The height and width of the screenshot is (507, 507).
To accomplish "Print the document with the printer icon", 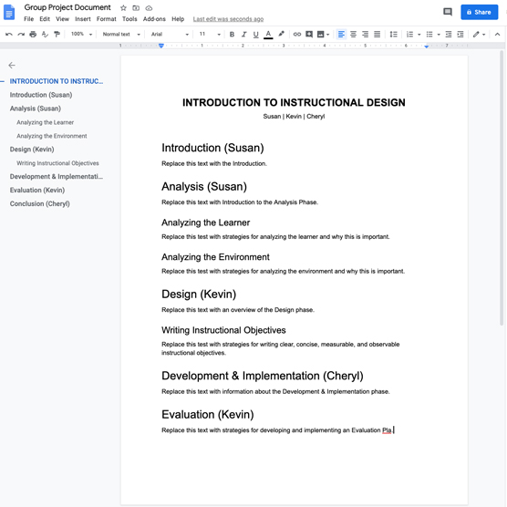I will [33, 35].
